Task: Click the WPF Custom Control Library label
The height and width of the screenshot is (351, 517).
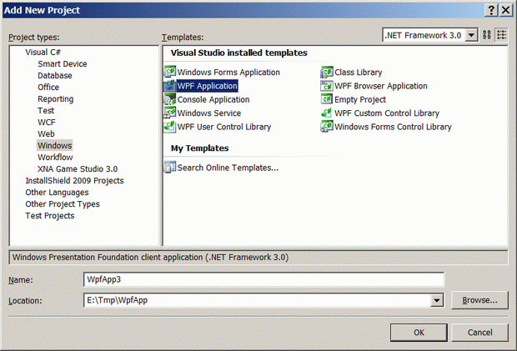Action: pyautogui.click(x=387, y=113)
